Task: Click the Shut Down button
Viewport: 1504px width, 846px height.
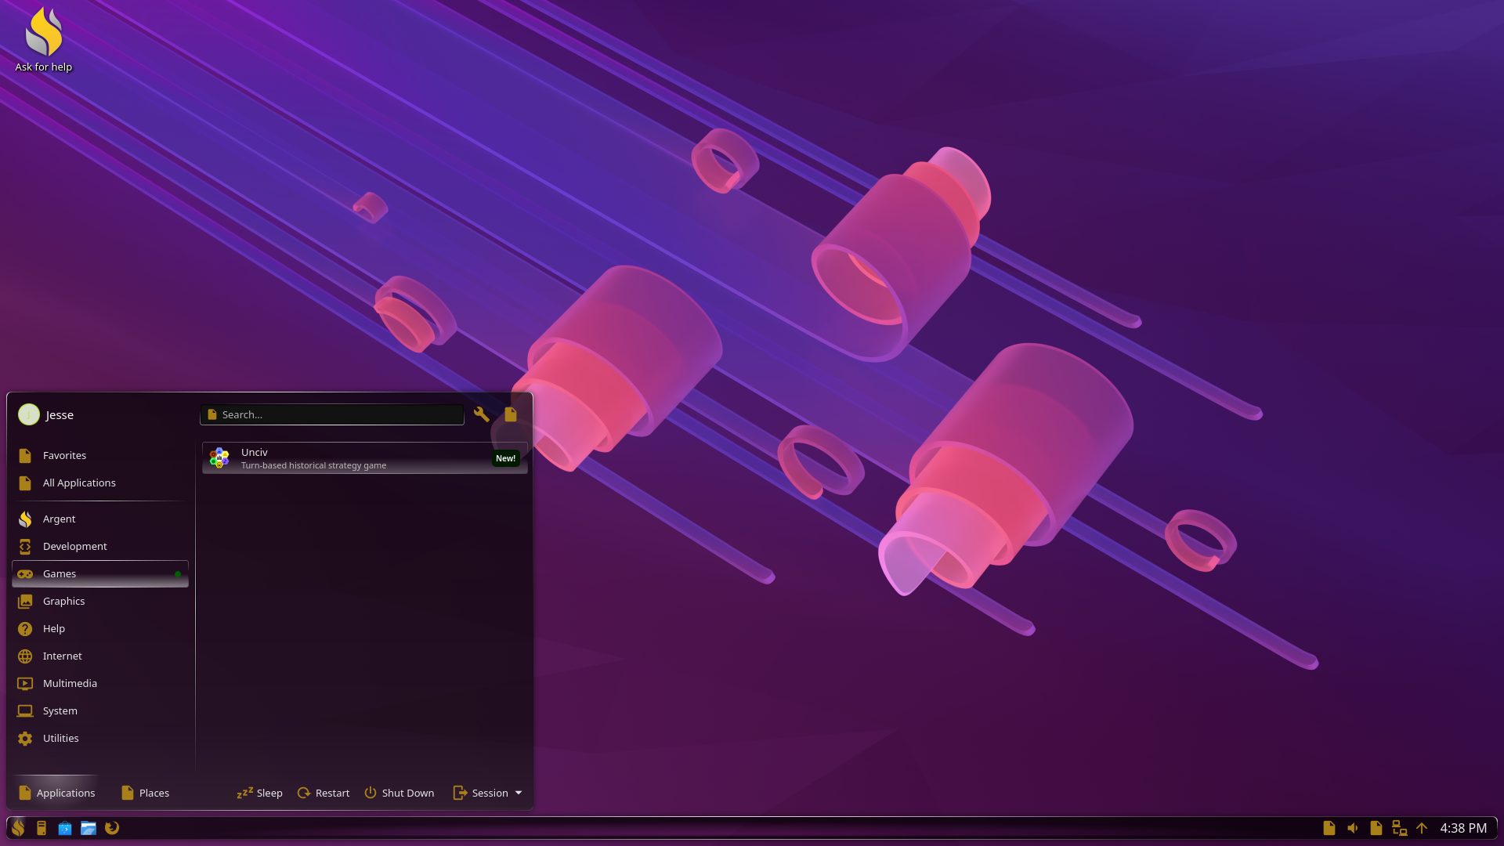Action: point(399,793)
